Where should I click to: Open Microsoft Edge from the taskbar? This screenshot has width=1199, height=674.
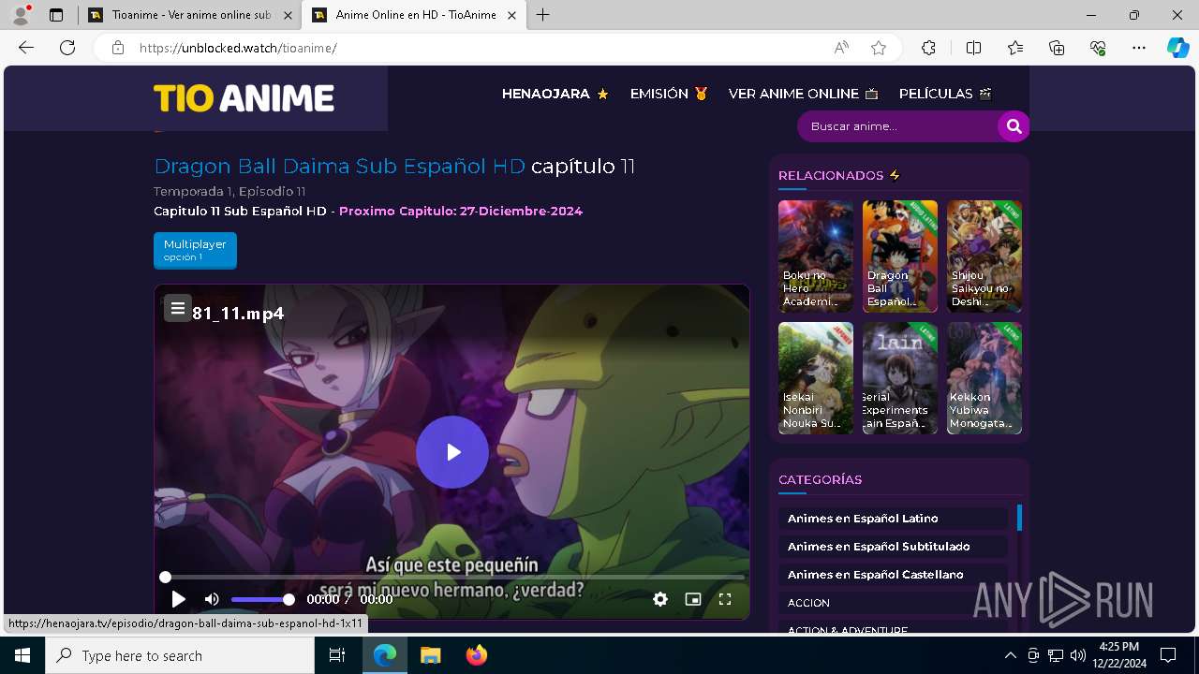point(385,655)
